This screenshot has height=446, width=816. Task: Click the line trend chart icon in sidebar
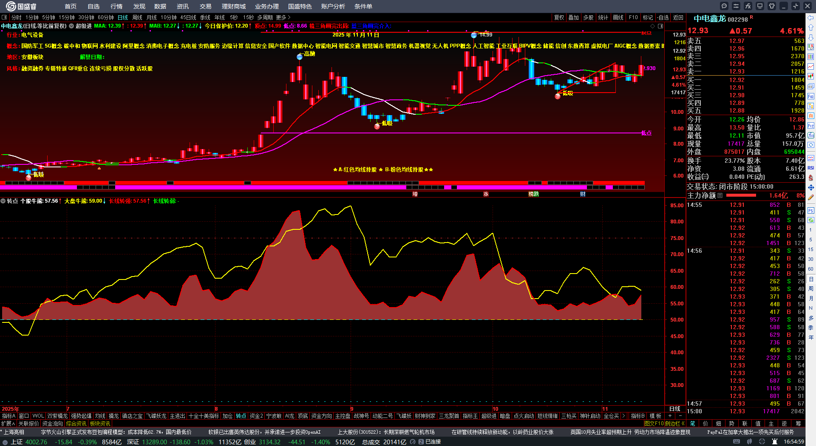tap(811, 67)
